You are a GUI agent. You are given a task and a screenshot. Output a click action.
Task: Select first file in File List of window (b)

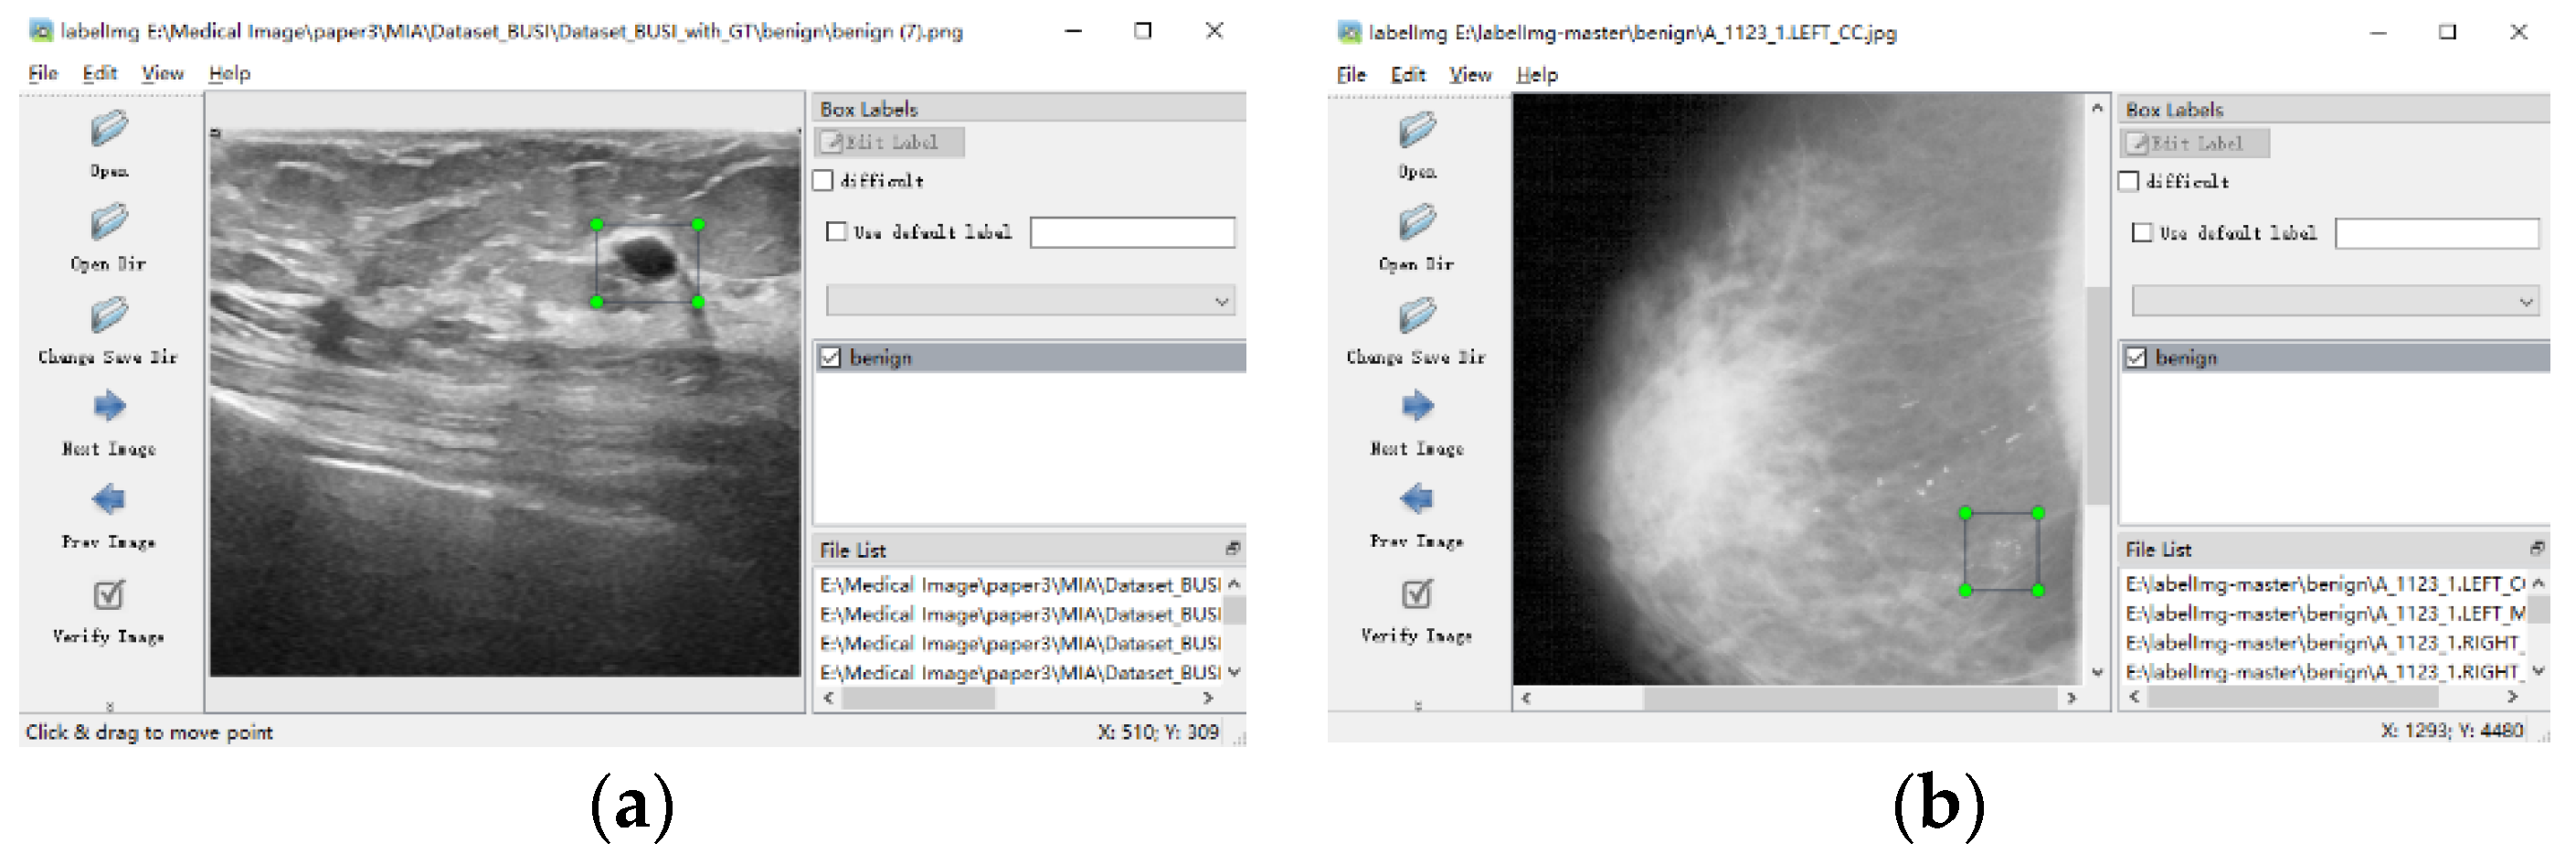[2325, 583]
